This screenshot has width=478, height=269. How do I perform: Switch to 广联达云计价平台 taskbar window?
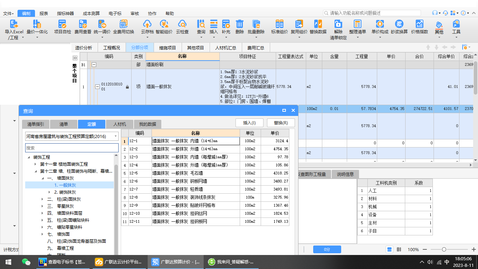tap(119, 262)
